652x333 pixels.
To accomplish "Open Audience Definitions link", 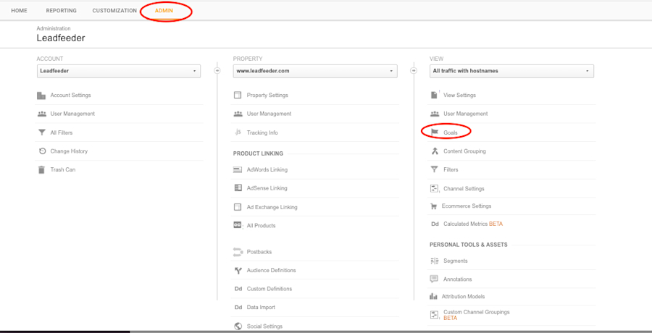I will (272, 270).
